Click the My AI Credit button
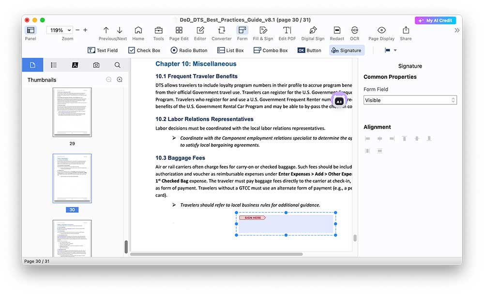 point(435,20)
